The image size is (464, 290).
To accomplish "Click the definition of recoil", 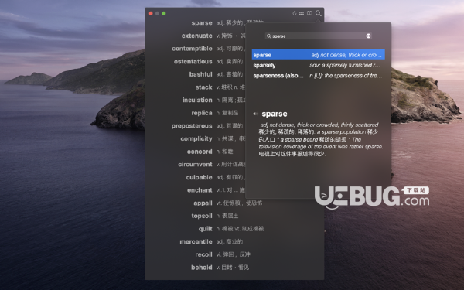I will [234, 254].
